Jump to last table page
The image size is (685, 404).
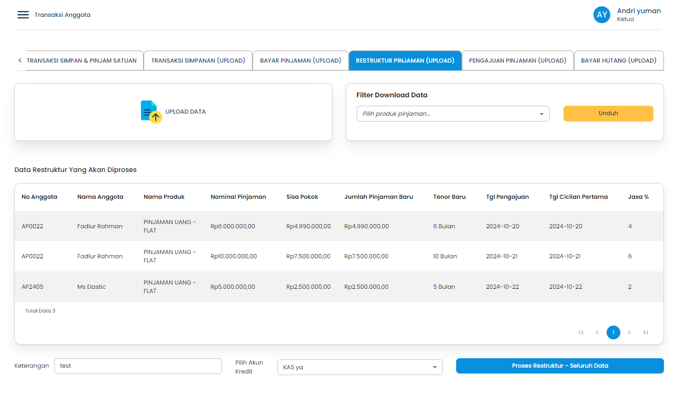pos(646,332)
